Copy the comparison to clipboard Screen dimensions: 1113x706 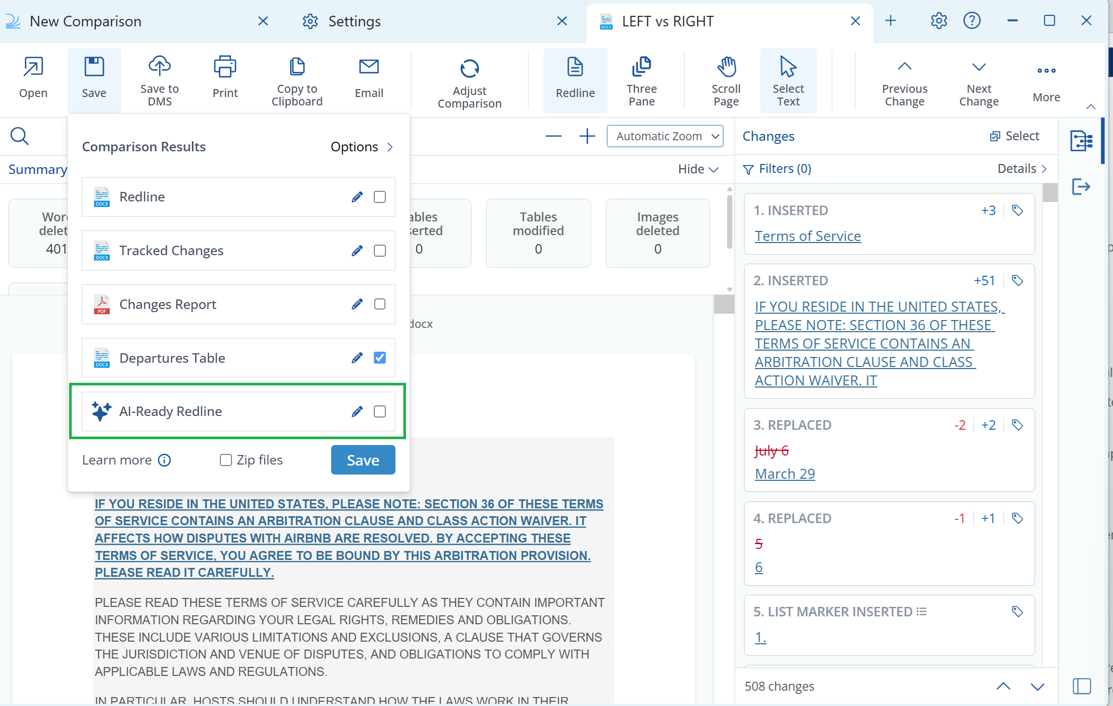(297, 79)
